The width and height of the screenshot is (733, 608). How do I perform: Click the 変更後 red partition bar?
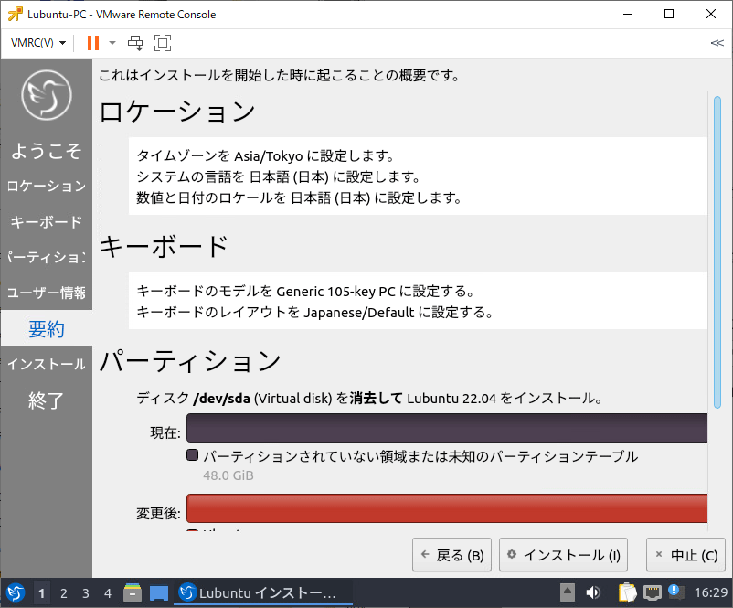pos(447,508)
